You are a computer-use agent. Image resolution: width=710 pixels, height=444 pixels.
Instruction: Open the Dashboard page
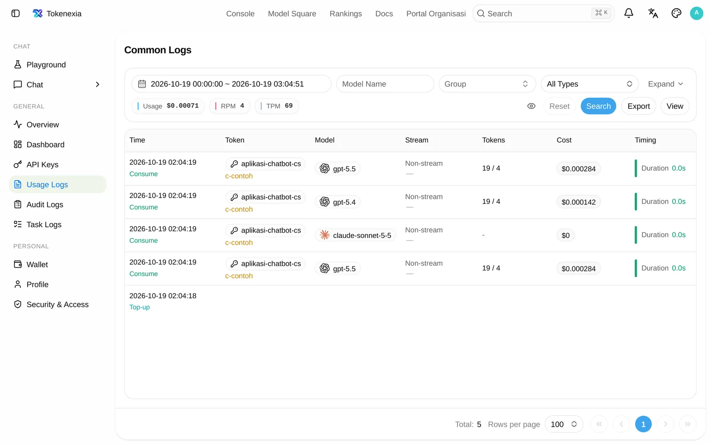58,145
